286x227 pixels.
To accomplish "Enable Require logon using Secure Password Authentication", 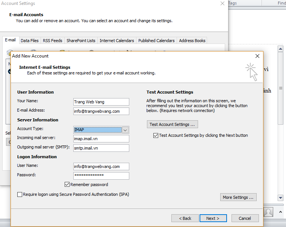I will 20,195.
